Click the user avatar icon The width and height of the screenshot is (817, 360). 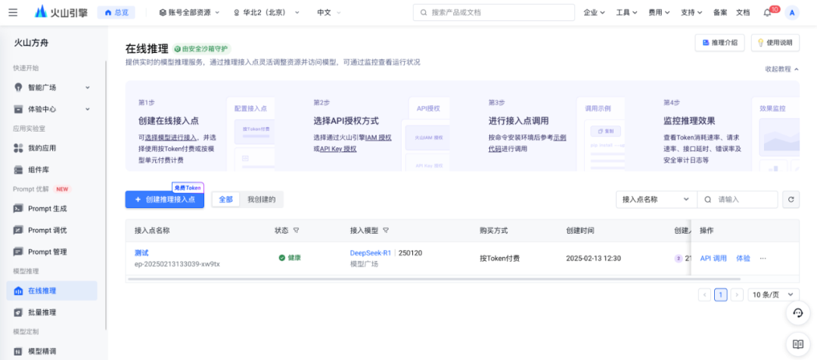792,13
